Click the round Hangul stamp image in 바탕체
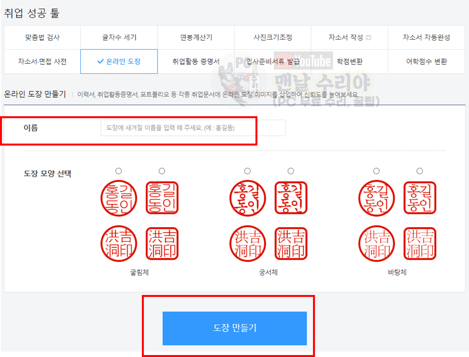The height and width of the screenshot is (357, 469). (376, 198)
